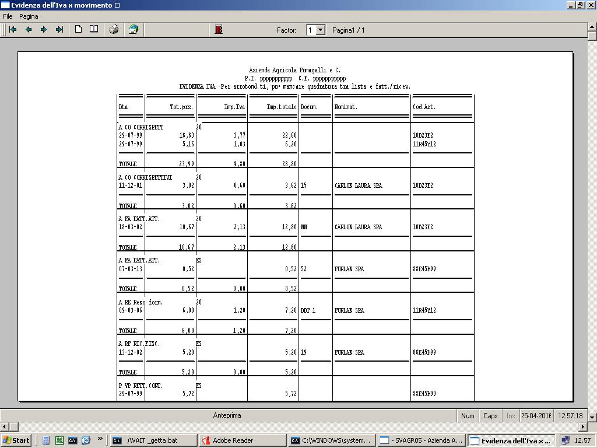Click the TOTALE amount 28,80

tap(289, 164)
